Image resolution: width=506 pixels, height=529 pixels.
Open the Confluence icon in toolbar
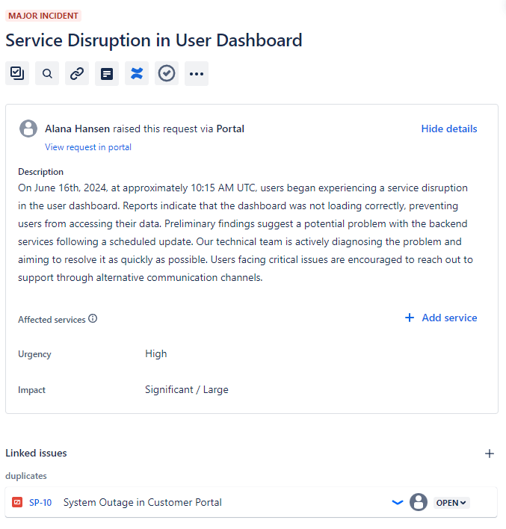click(137, 73)
